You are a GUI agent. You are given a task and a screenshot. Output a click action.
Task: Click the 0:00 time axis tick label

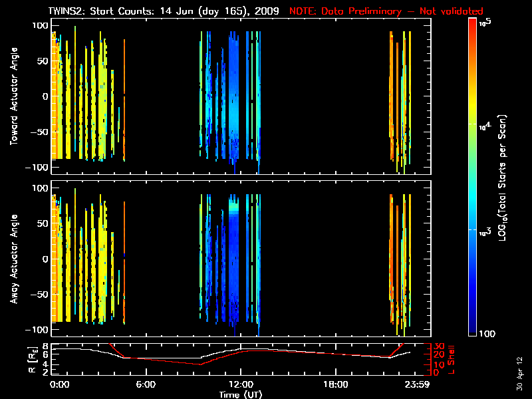point(60,385)
